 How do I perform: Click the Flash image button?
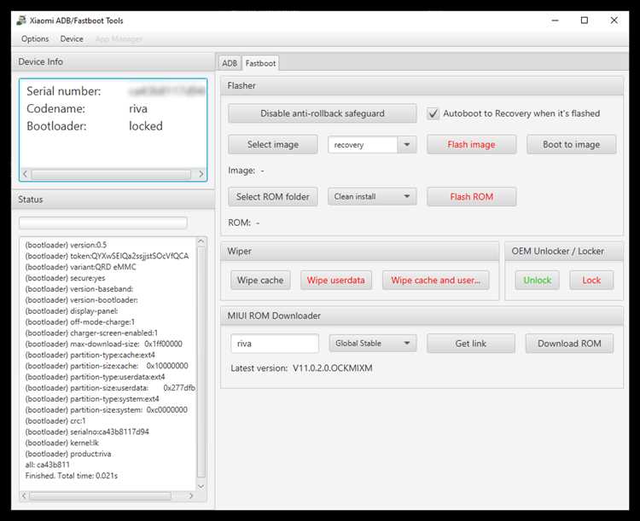tap(471, 144)
